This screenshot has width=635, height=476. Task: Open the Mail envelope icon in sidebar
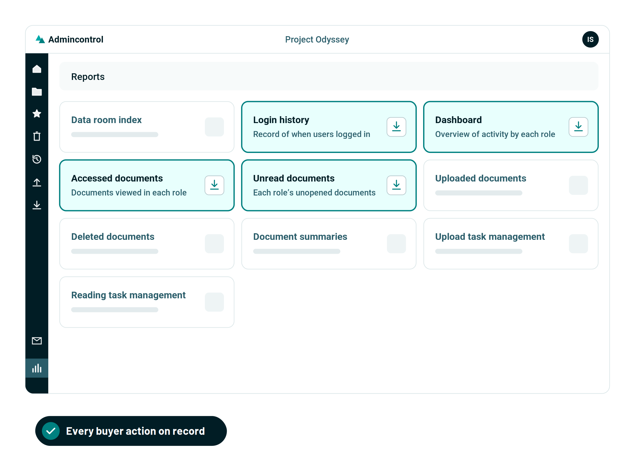(37, 341)
